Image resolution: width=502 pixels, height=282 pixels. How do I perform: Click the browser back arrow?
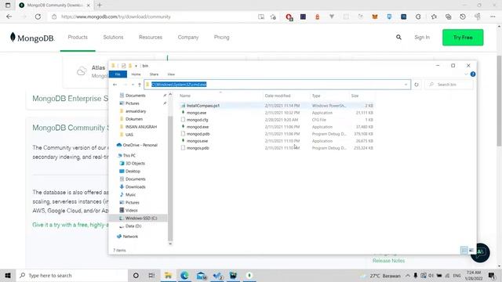pos(9,16)
